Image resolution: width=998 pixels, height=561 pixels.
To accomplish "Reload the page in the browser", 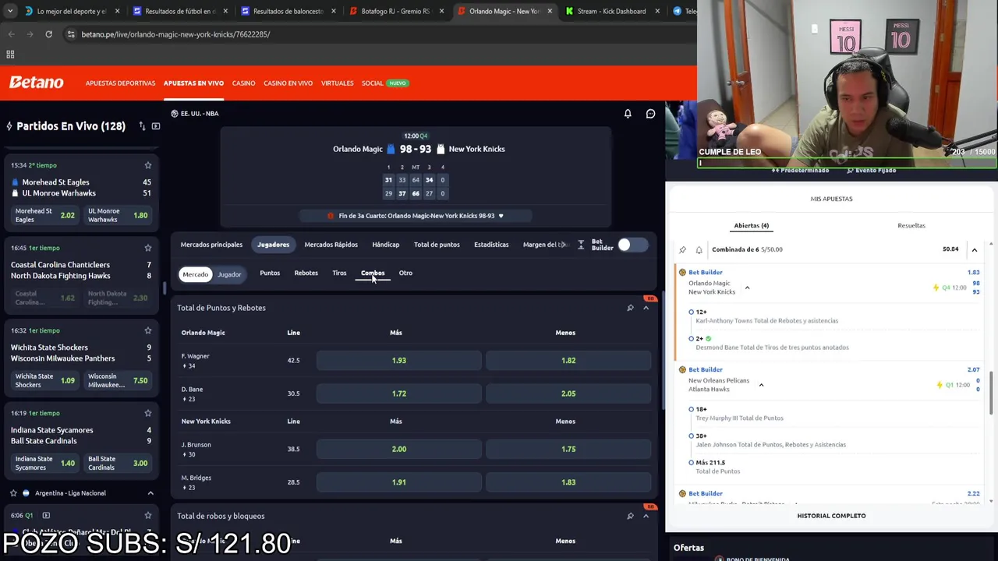I will pyautogui.click(x=48, y=34).
